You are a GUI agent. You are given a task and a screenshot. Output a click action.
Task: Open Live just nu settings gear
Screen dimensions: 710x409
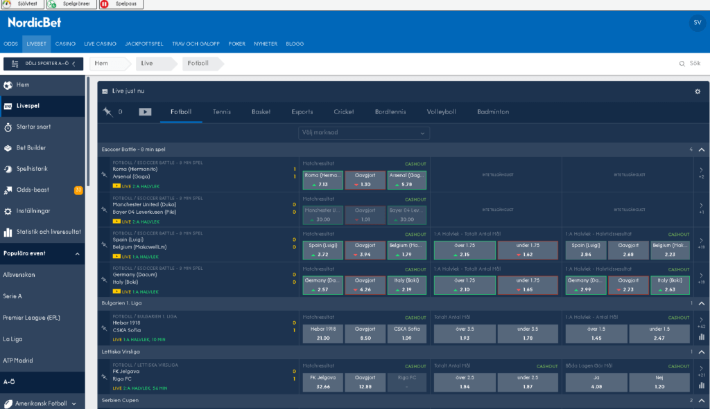point(698,91)
